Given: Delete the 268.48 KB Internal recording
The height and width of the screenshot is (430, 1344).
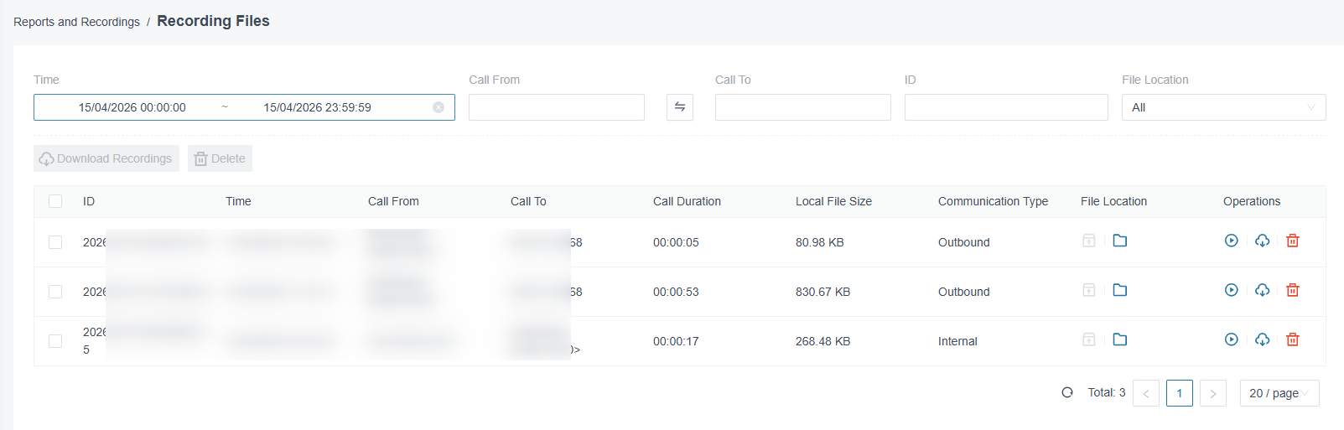Looking at the screenshot, I should (1293, 339).
